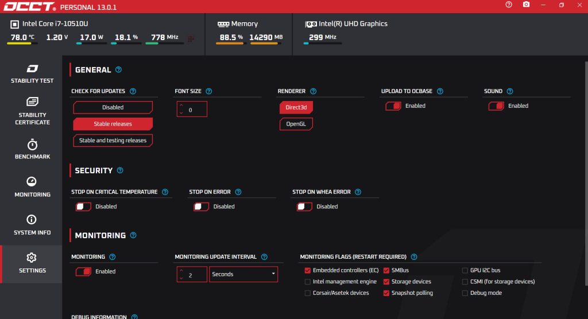Decrease the font size stepper

click(x=181, y=113)
